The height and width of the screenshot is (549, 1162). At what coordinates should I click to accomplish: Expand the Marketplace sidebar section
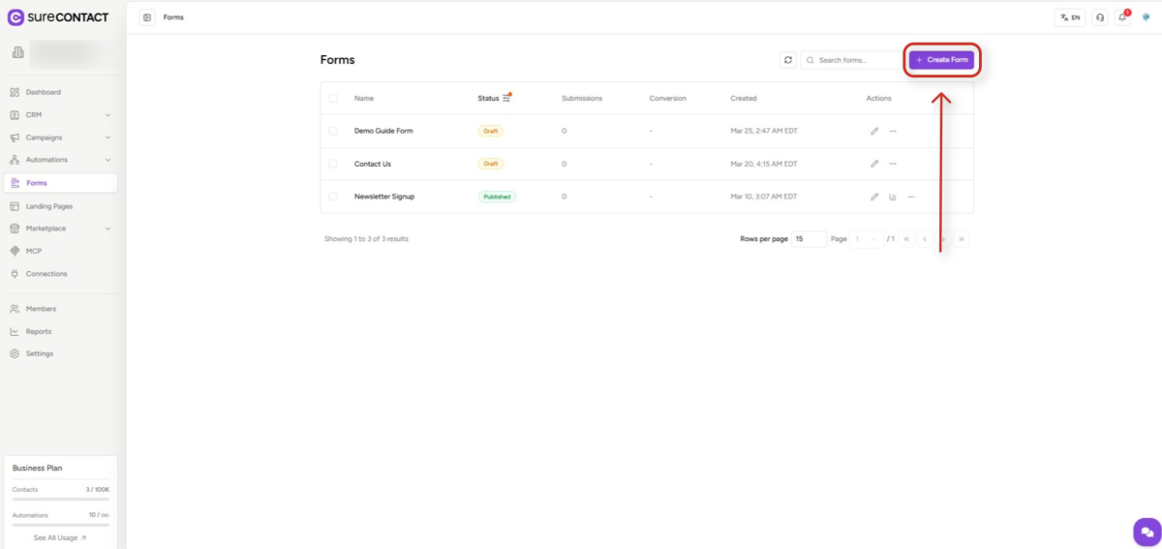coord(60,229)
